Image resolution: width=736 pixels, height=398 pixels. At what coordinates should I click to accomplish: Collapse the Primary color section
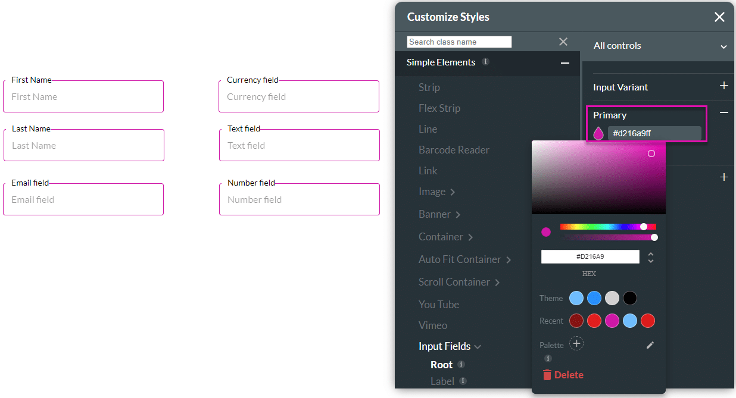tap(723, 112)
